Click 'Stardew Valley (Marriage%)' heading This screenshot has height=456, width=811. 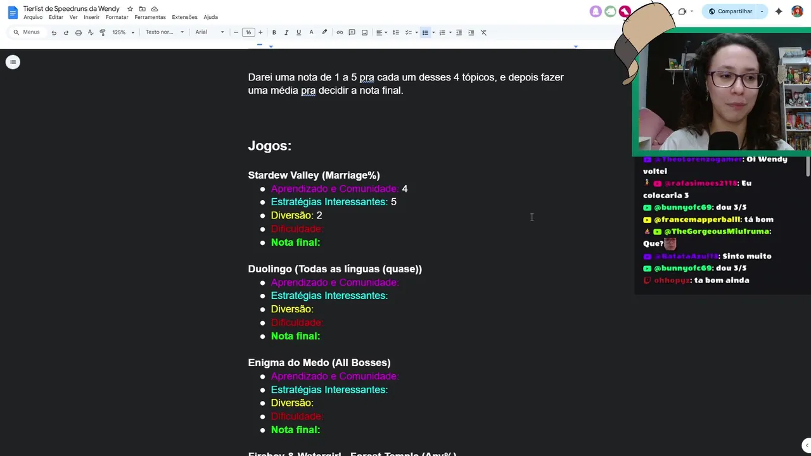[314, 175]
